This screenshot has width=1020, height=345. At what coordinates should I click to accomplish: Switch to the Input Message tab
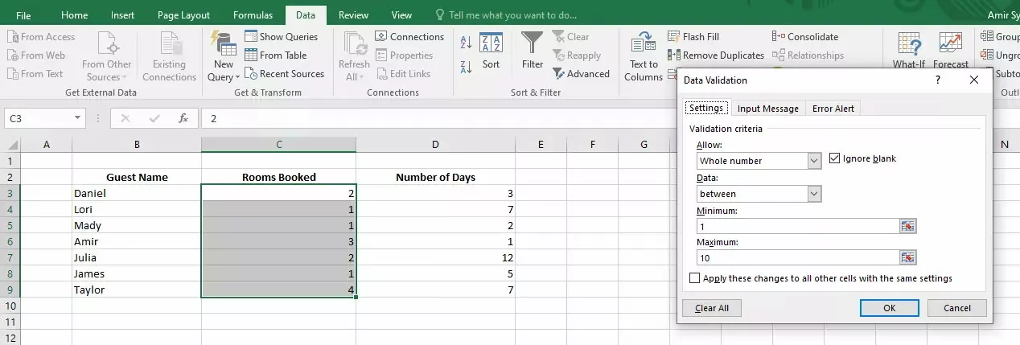(x=768, y=109)
